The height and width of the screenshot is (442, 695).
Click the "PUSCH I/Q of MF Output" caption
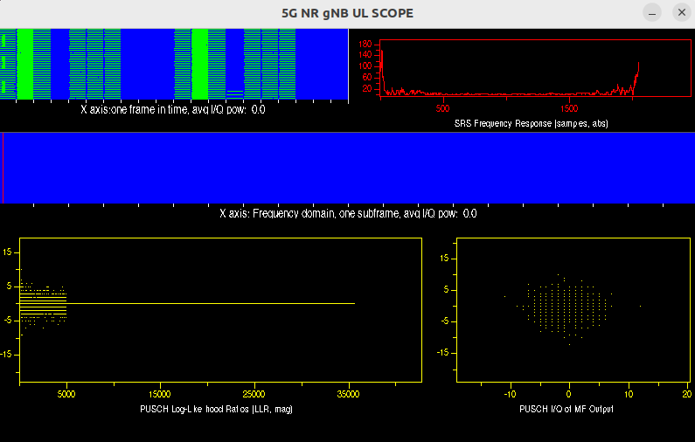[566, 409]
